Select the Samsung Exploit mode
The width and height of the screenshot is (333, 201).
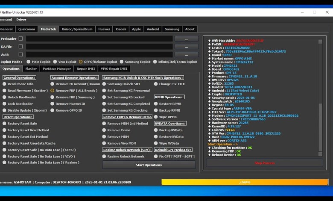coord(122,62)
